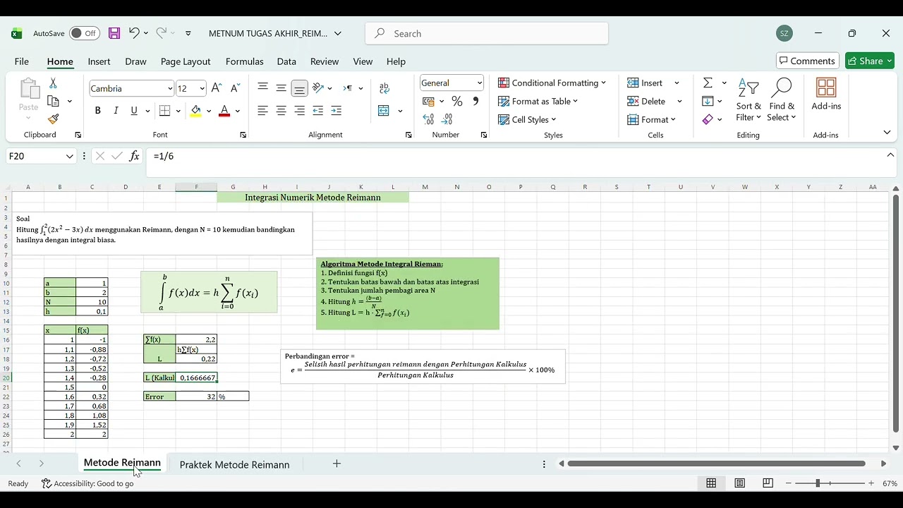The width and height of the screenshot is (903, 508).
Task: Toggle Underline formatting
Action: coord(134,111)
